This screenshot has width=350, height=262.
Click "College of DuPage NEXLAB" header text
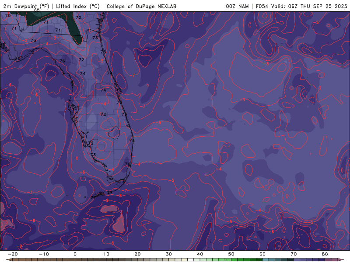point(141,6)
